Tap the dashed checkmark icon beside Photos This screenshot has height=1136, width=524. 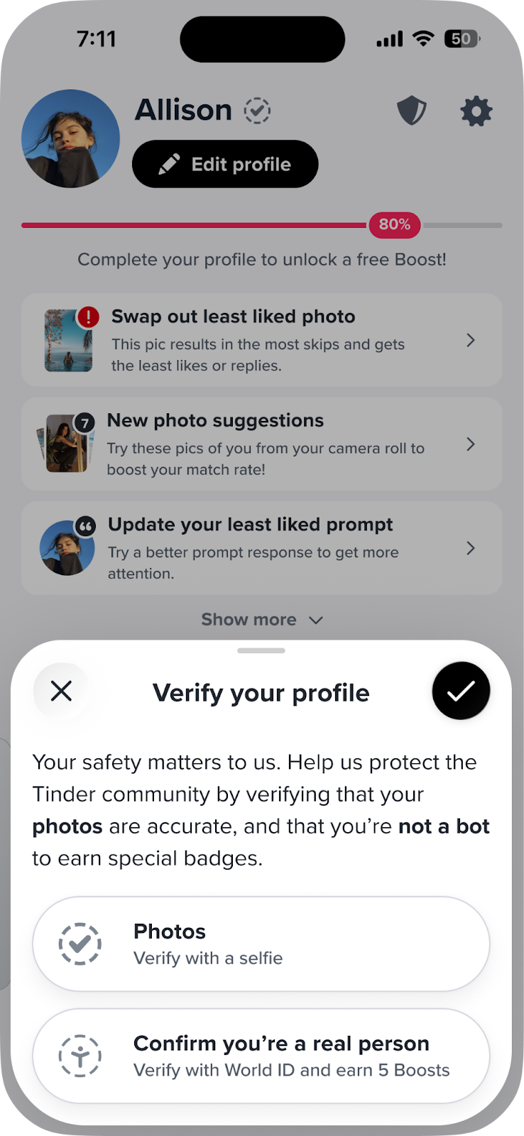click(80, 944)
